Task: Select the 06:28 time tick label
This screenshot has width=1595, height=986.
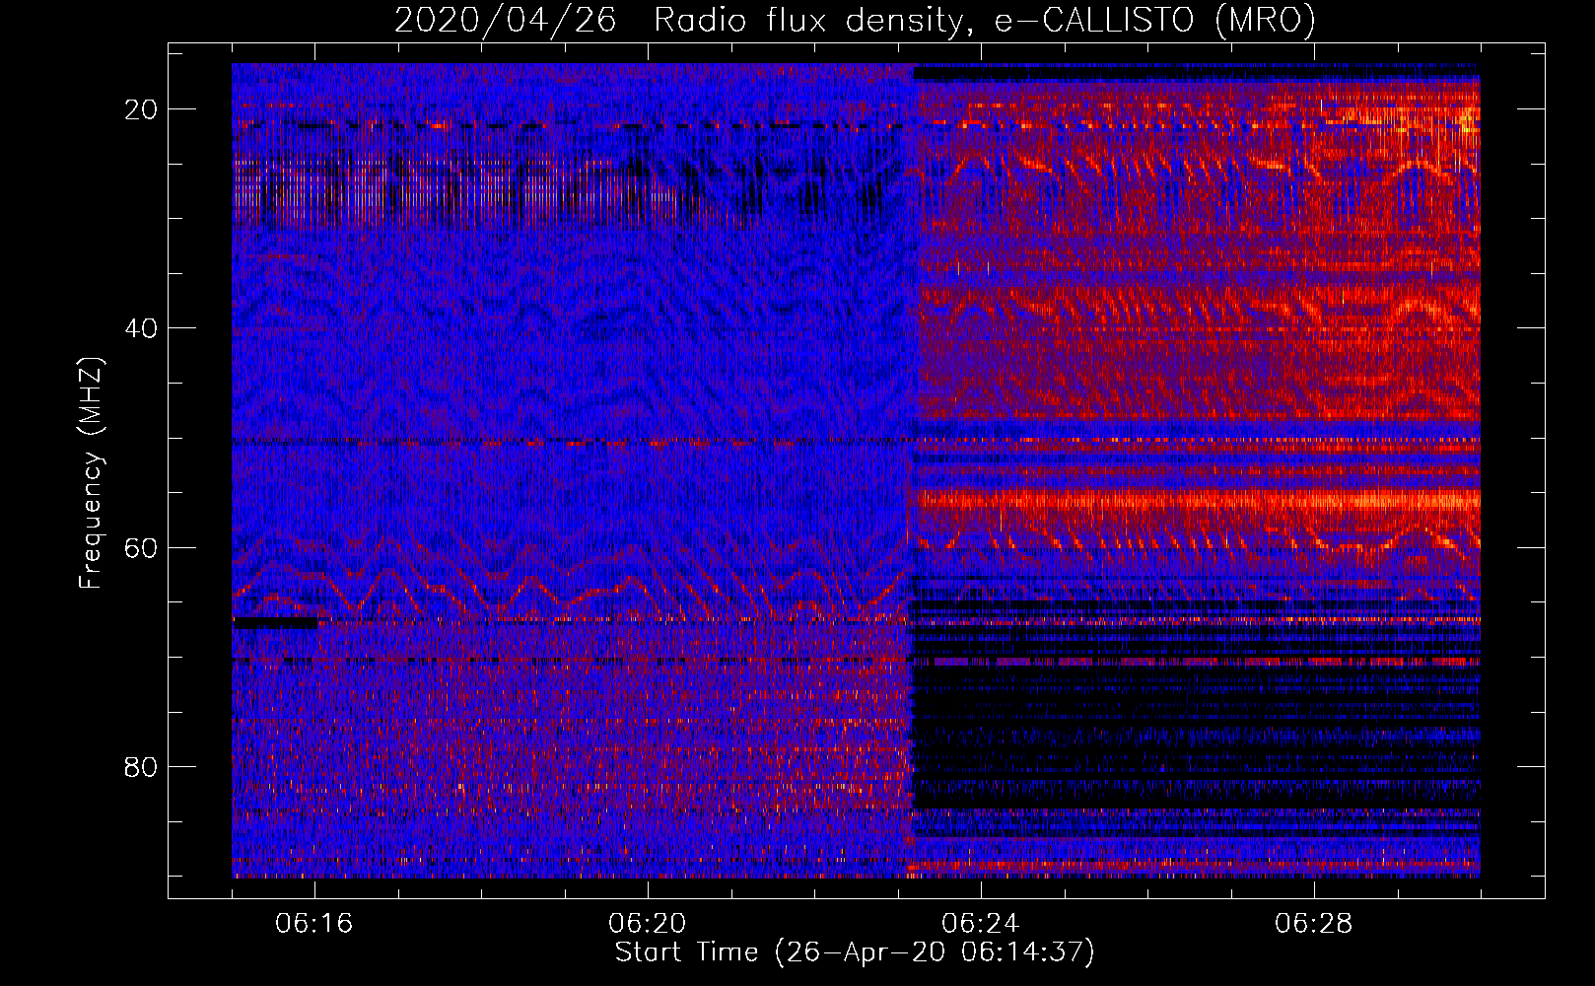Action: coord(1314,924)
